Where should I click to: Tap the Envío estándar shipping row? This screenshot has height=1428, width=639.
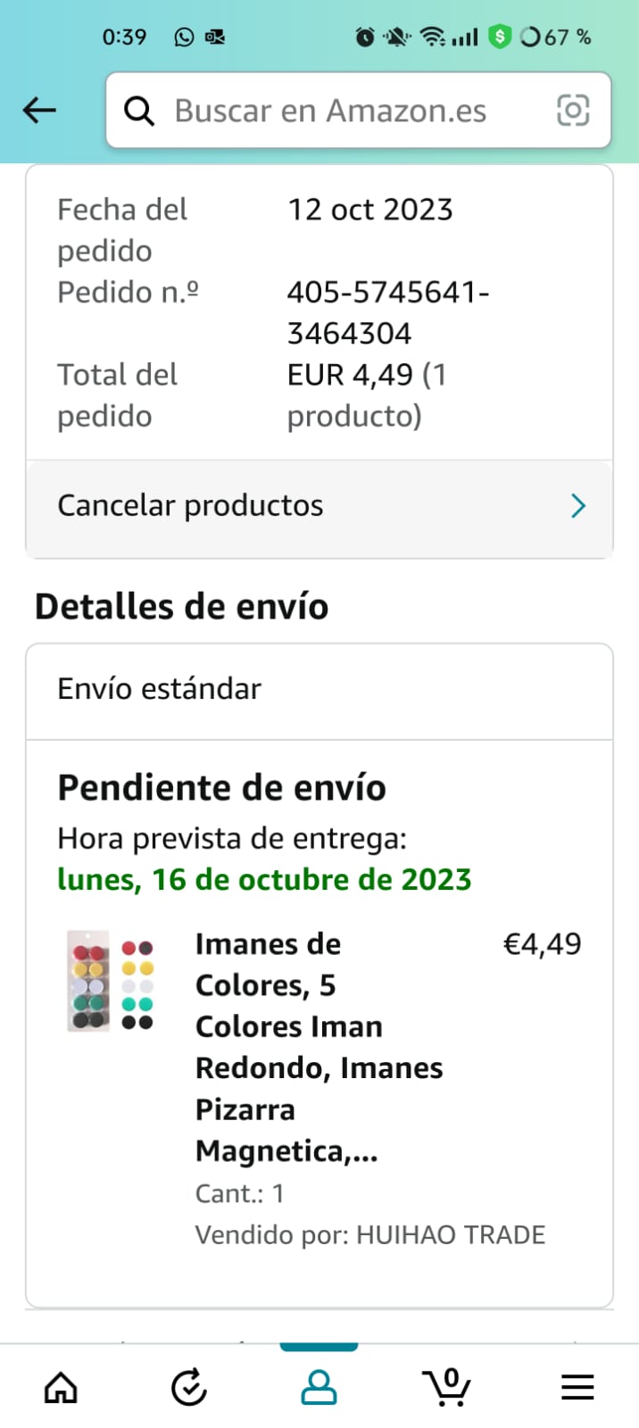click(x=160, y=689)
